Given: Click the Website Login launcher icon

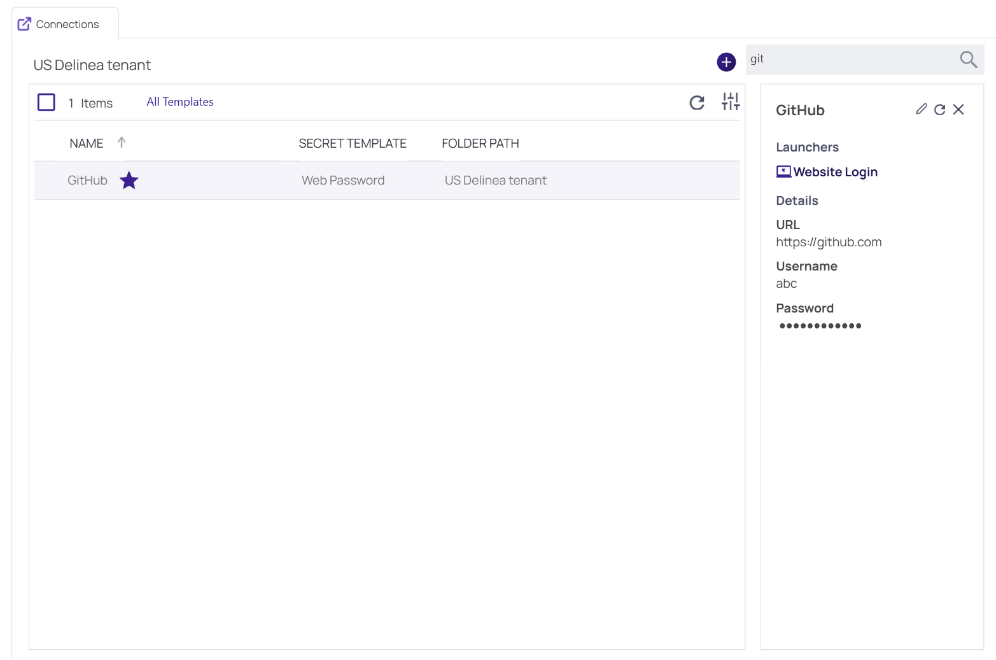Looking at the screenshot, I should [x=783, y=172].
